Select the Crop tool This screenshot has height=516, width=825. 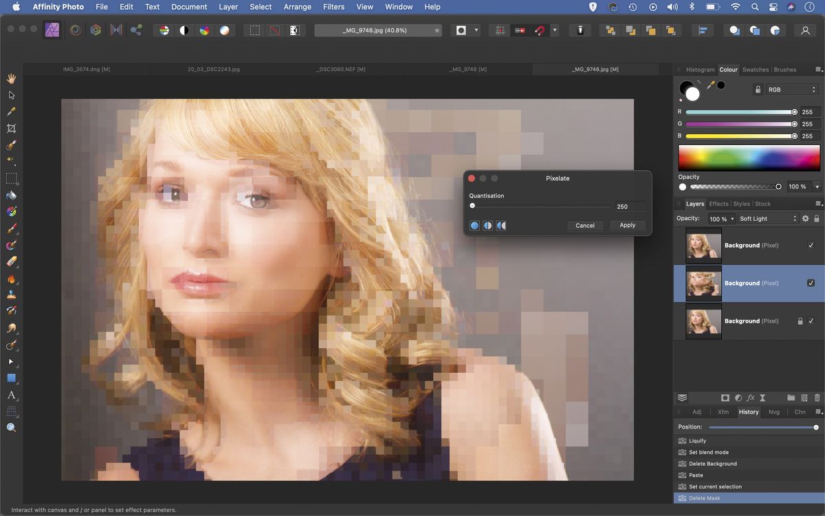tap(11, 129)
